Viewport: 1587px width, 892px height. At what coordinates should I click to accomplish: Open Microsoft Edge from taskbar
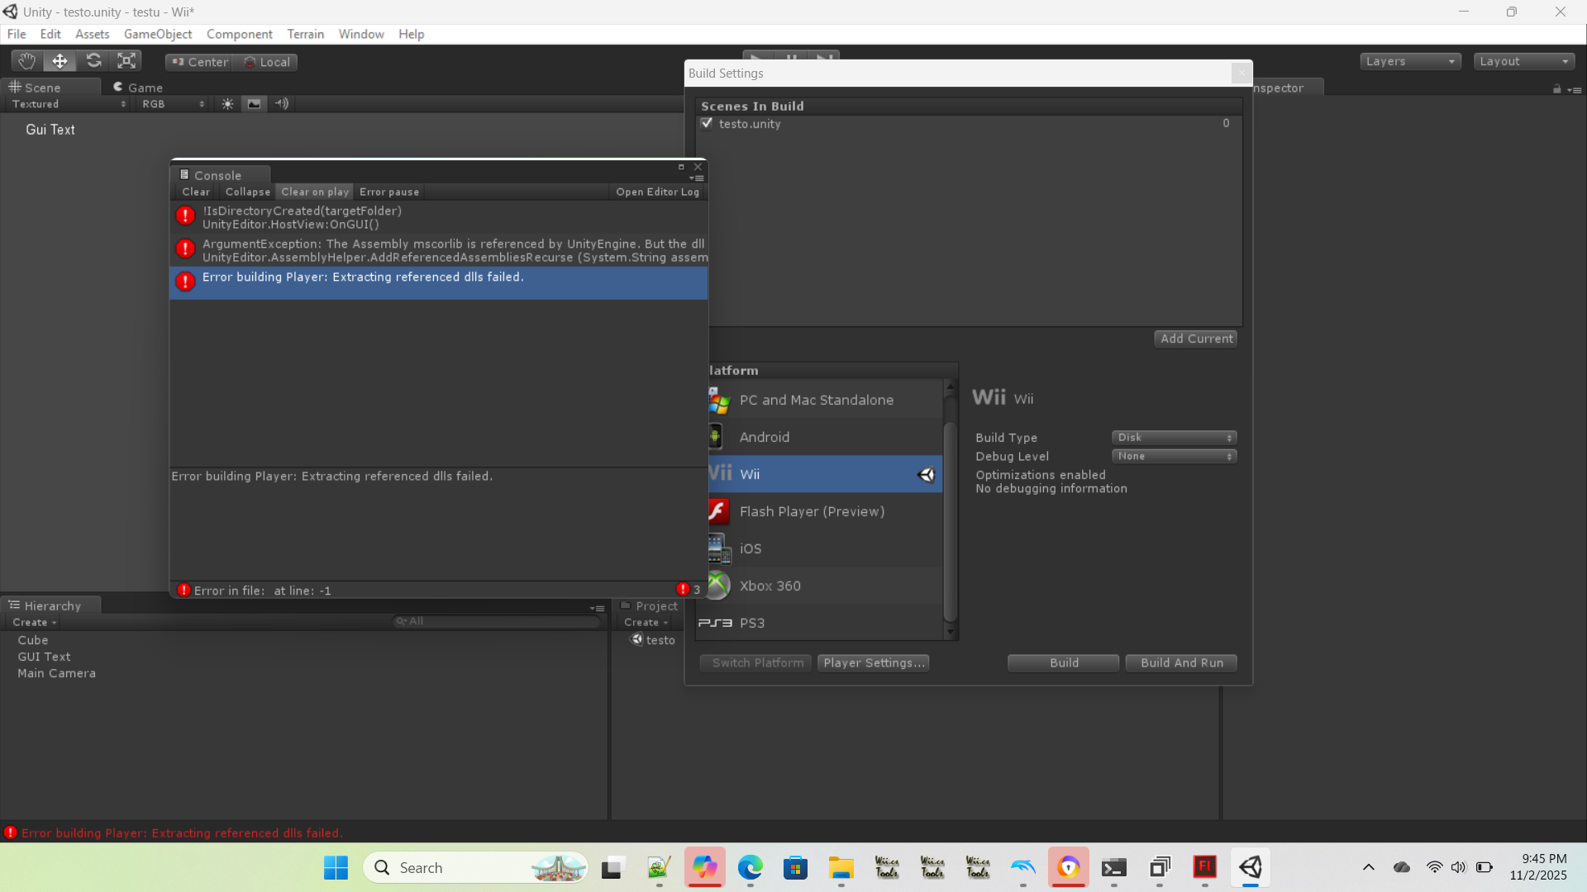click(750, 867)
